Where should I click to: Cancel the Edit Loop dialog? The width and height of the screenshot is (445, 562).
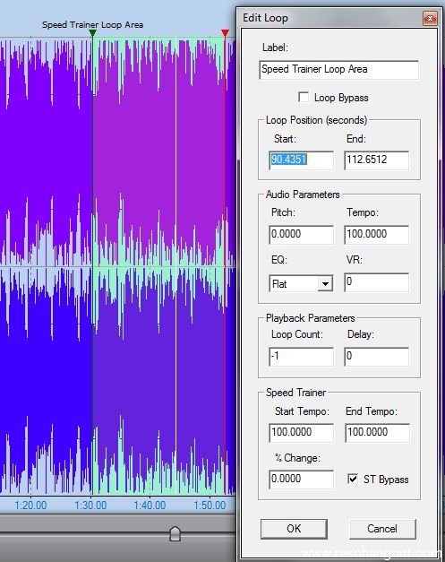point(382,529)
